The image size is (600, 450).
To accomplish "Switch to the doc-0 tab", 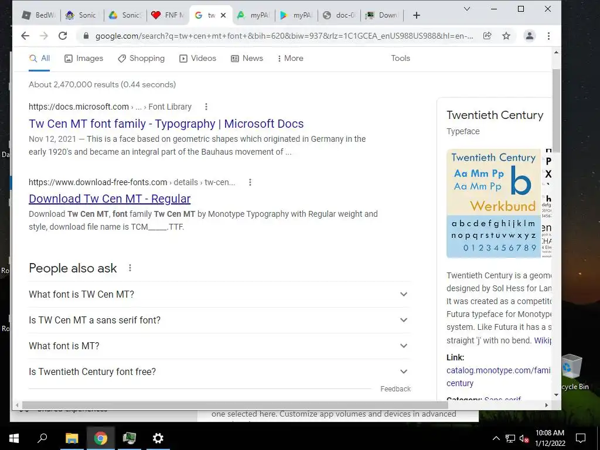I will tap(339, 15).
